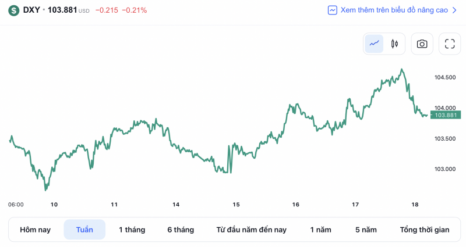Select the "5 năm" time range

coord(366,230)
